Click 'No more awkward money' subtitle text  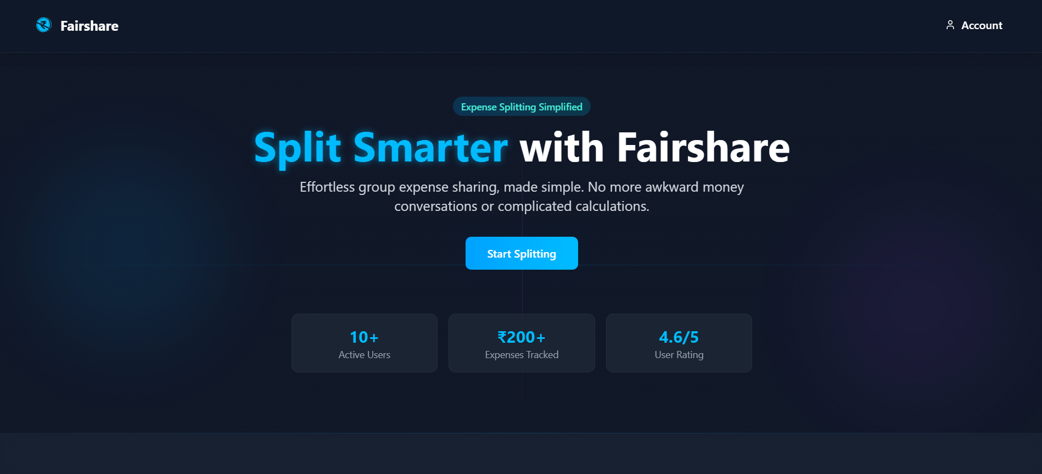point(665,187)
